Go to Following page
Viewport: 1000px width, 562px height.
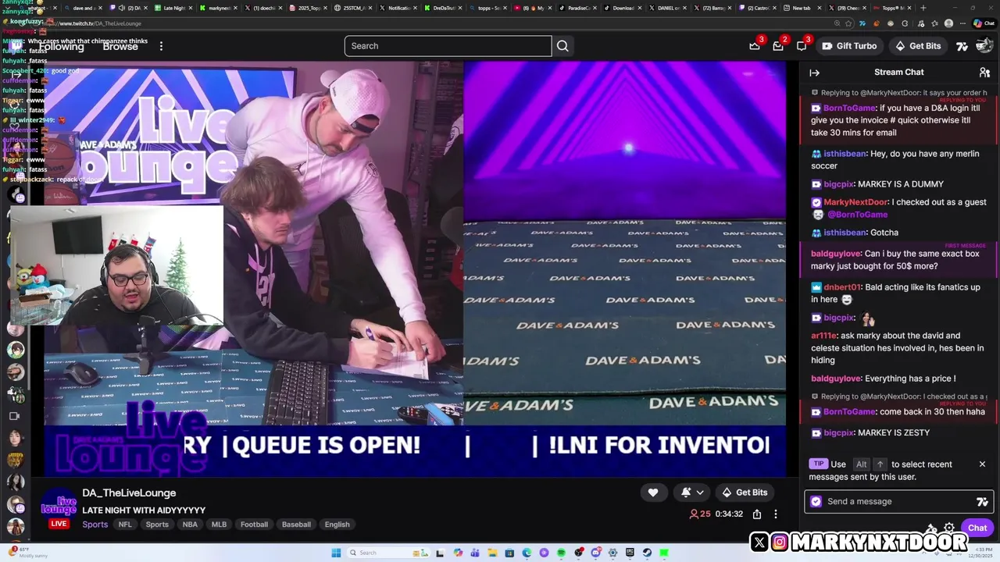coord(61,46)
